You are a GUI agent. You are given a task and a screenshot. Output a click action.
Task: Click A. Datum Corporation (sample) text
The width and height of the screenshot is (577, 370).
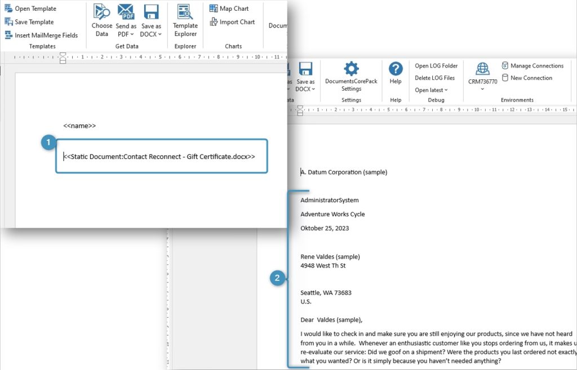[x=344, y=172]
